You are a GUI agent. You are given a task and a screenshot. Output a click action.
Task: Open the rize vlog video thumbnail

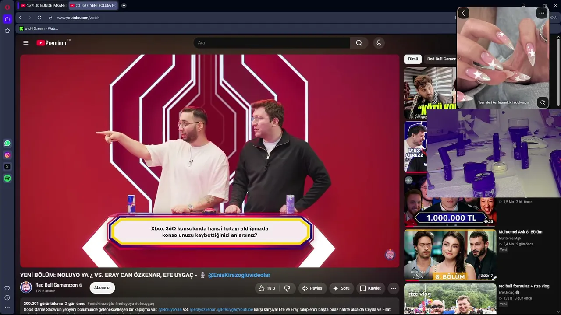click(450, 299)
